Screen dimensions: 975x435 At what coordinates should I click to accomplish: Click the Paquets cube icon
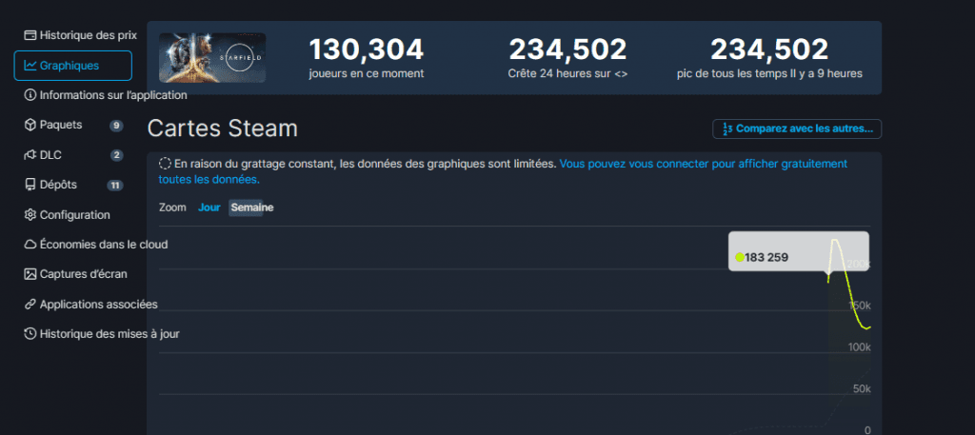(30, 125)
